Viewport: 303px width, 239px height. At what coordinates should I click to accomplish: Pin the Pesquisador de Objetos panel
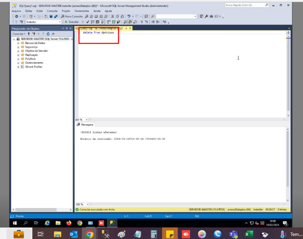click(67, 29)
